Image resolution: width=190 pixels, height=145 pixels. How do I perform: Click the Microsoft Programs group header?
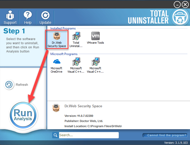(64, 54)
